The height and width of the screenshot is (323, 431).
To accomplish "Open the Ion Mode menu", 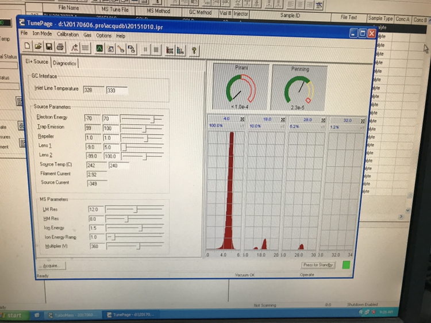I will point(42,33).
